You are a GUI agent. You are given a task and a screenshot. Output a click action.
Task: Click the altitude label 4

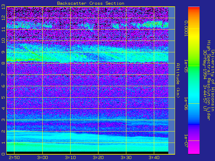(3, 109)
